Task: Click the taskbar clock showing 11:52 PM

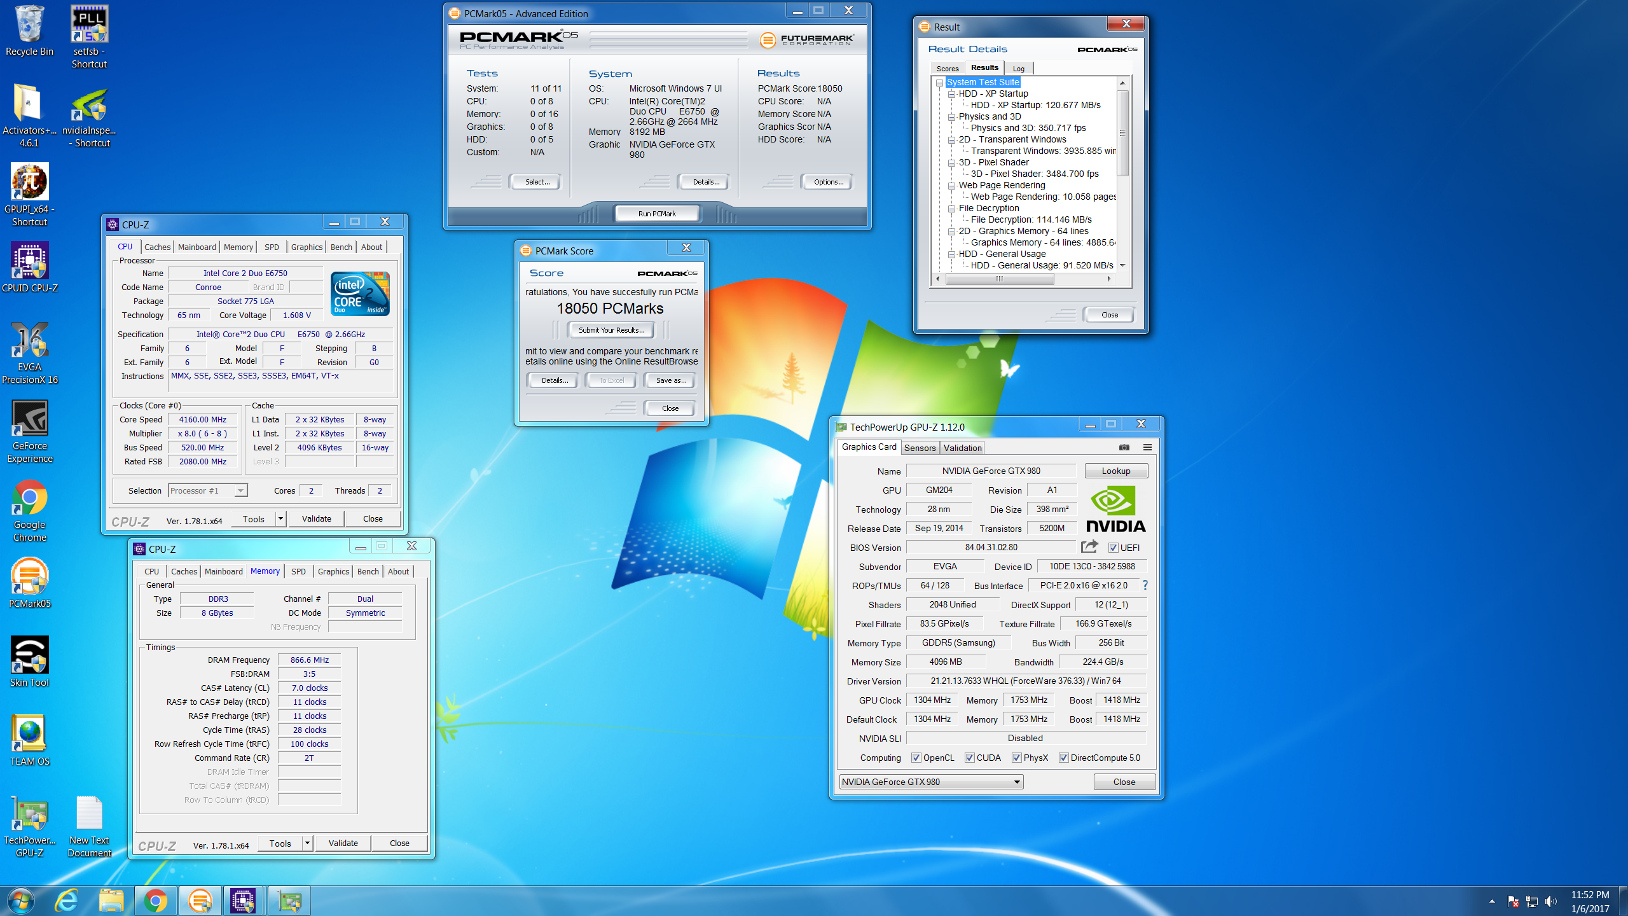Action: [x=1590, y=901]
